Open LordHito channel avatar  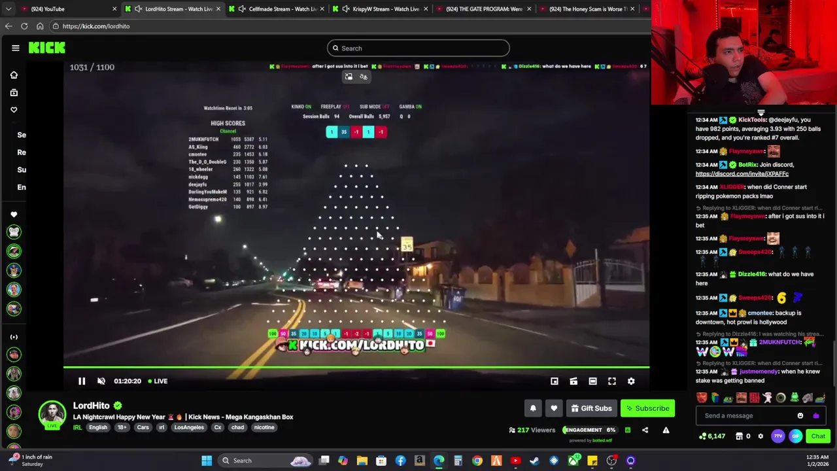[x=52, y=415]
